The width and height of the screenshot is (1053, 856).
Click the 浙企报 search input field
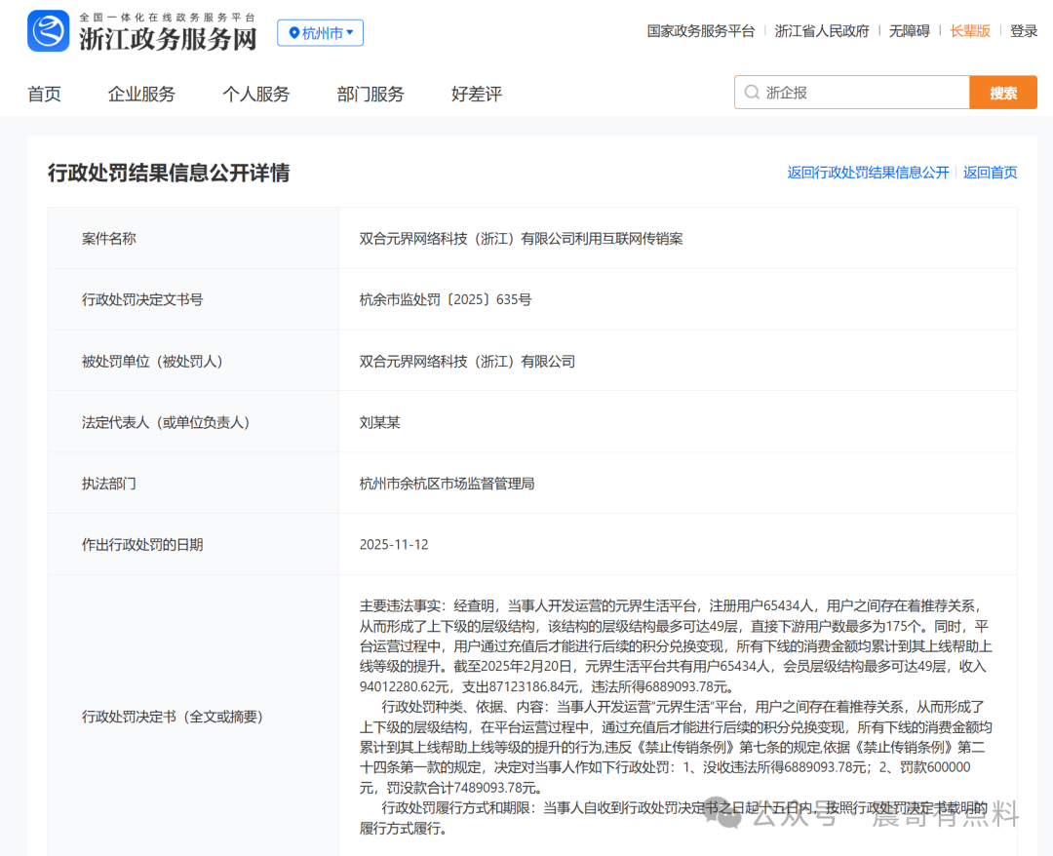pyautogui.click(x=852, y=93)
